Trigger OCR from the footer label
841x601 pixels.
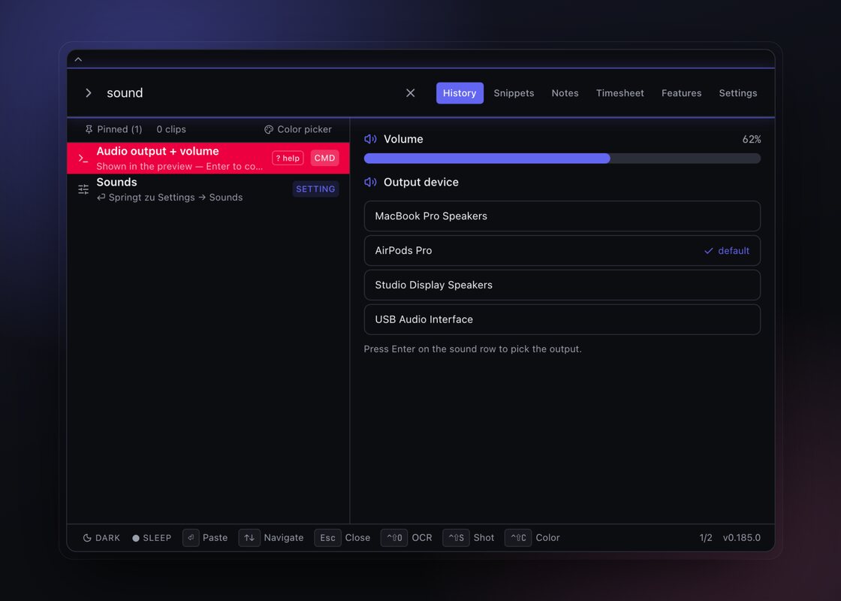[x=422, y=538]
